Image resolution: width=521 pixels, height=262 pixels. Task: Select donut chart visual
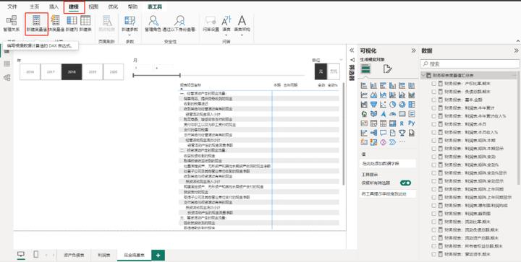tap(402, 105)
